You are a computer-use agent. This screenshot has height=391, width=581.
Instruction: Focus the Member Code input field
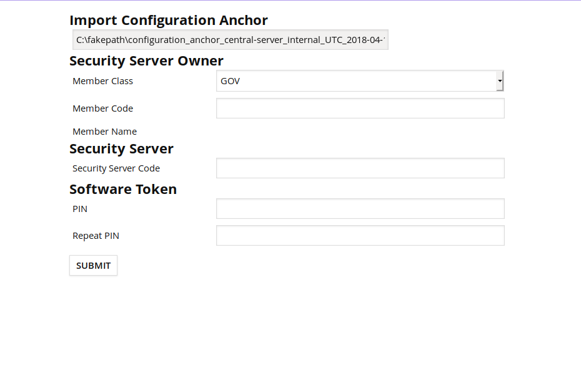click(x=360, y=109)
